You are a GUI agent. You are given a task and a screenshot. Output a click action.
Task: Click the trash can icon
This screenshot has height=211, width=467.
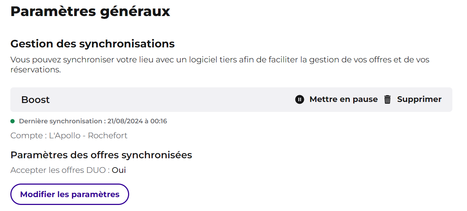click(387, 99)
